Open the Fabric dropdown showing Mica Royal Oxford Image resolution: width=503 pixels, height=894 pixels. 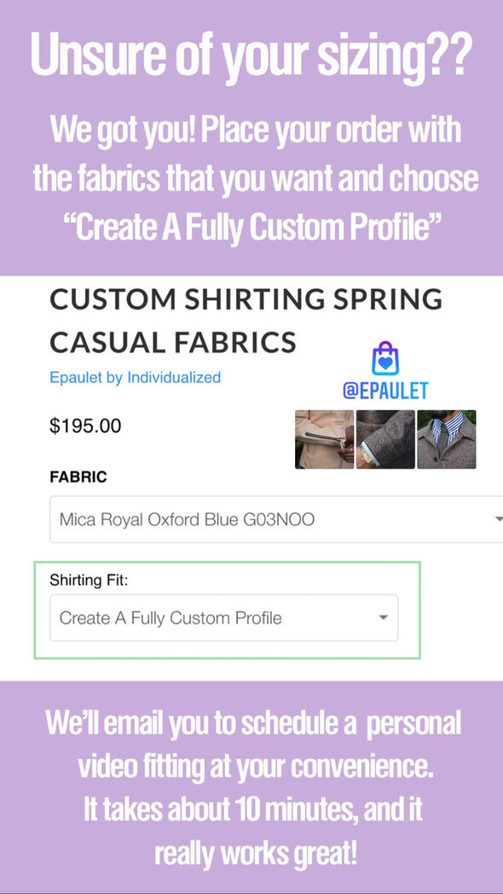pos(276,519)
